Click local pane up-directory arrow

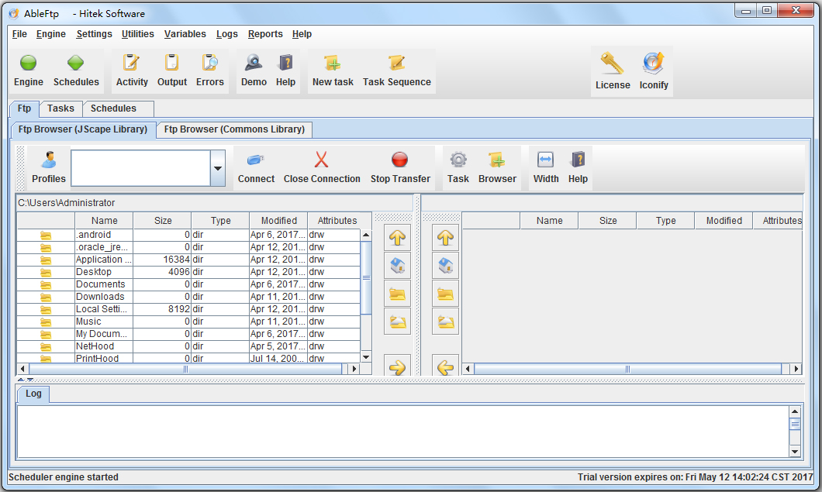click(x=397, y=238)
